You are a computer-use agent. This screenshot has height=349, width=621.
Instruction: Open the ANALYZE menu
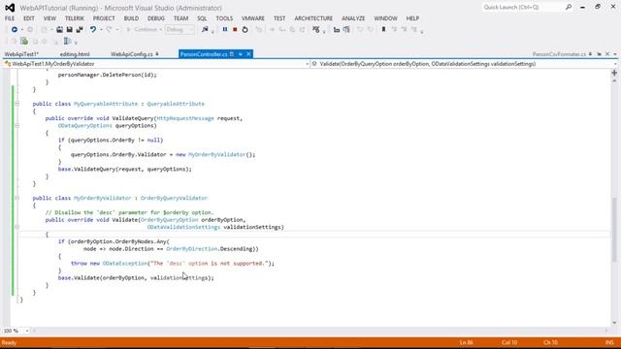(x=353, y=18)
